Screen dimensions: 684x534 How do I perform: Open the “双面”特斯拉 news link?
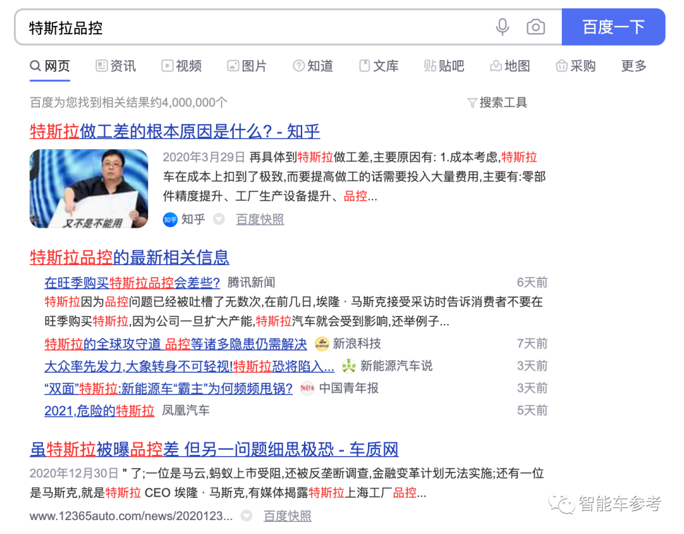pyautogui.click(x=168, y=389)
